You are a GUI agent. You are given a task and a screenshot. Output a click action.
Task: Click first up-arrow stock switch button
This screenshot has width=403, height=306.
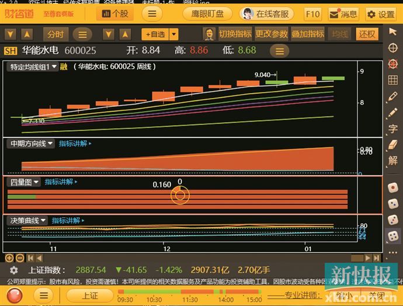tap(27, 34)
